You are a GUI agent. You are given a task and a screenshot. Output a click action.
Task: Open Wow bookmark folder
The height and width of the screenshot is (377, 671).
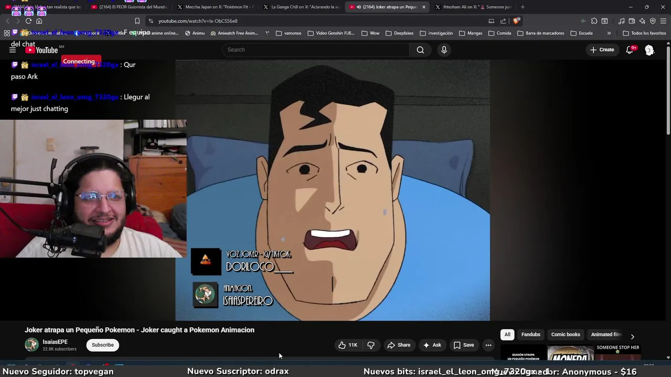coord(370,33)
